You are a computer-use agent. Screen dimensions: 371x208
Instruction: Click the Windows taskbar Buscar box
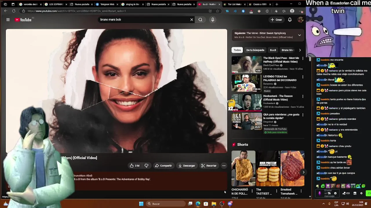point(165,204)
